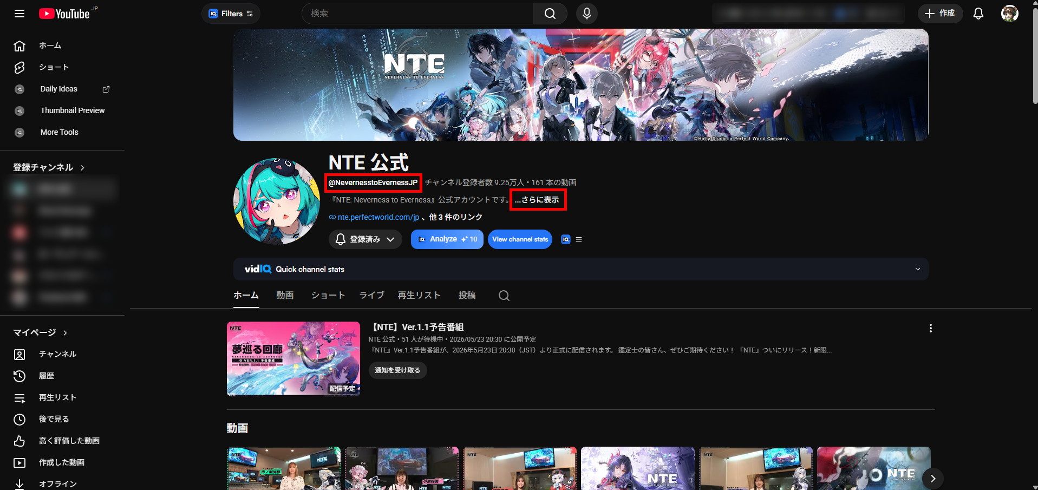Open external link icon beside Daily Ideas
1038x490 pixels.
(106, 89)
